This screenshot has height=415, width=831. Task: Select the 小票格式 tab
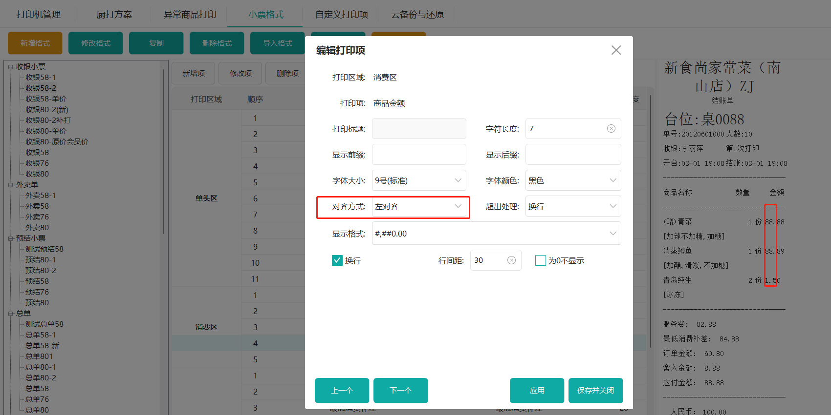click(x=265, y=14)
